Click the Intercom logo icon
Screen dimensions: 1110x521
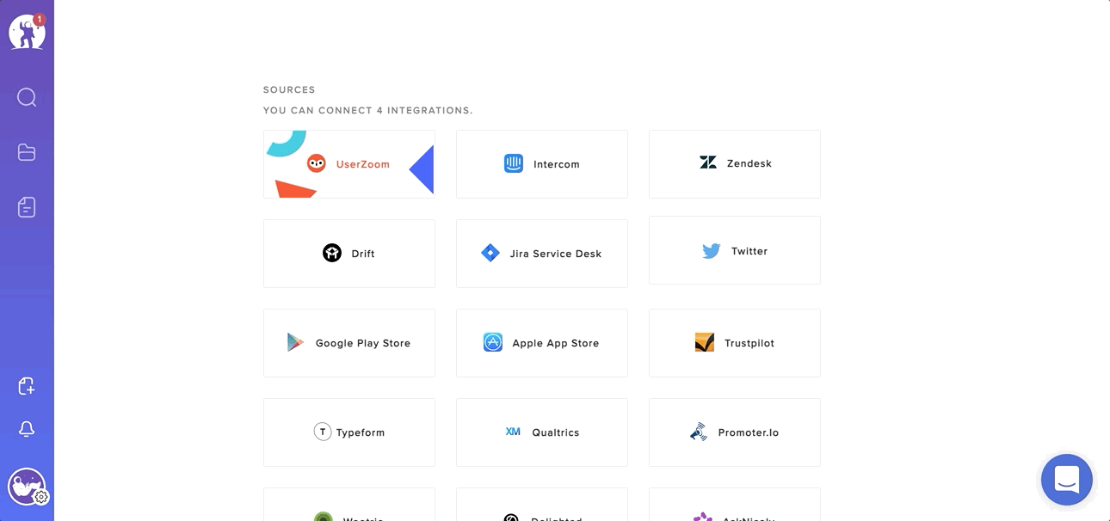(514, 163)
